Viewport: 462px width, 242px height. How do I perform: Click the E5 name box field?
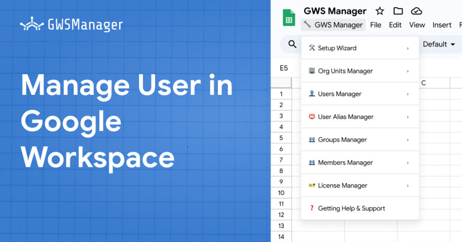284,68
